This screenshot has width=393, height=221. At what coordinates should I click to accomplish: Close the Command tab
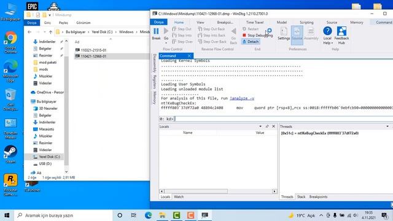[x=189, y=56]
